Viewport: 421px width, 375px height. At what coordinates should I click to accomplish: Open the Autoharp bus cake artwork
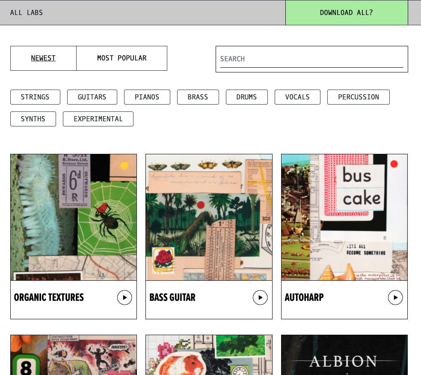coord(344,217)
